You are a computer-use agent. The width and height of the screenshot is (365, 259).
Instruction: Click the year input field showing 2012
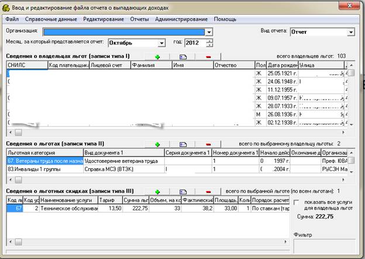(195, 43)
